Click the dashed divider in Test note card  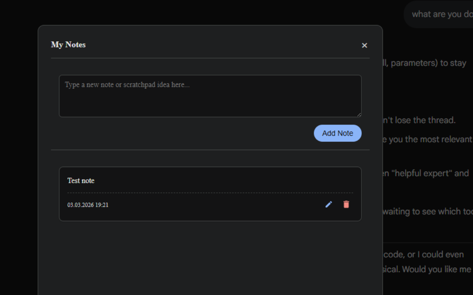210,193
